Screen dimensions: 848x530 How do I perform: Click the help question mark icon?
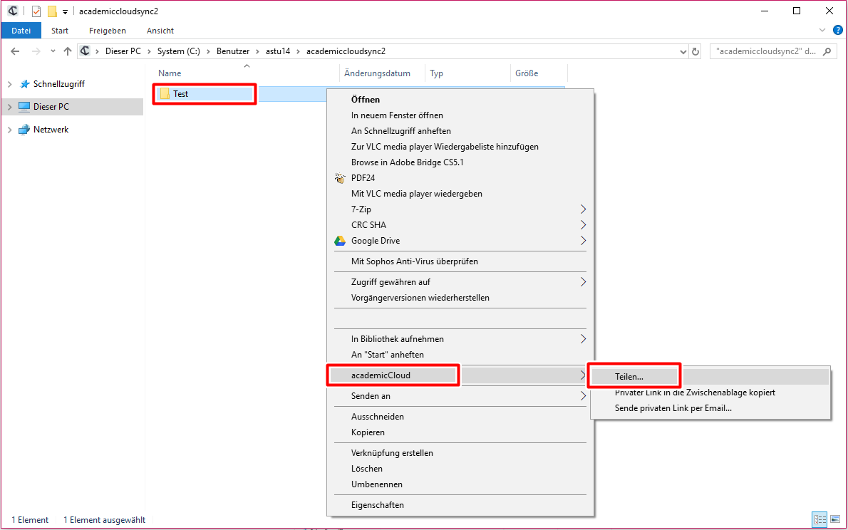pos(838,30)
